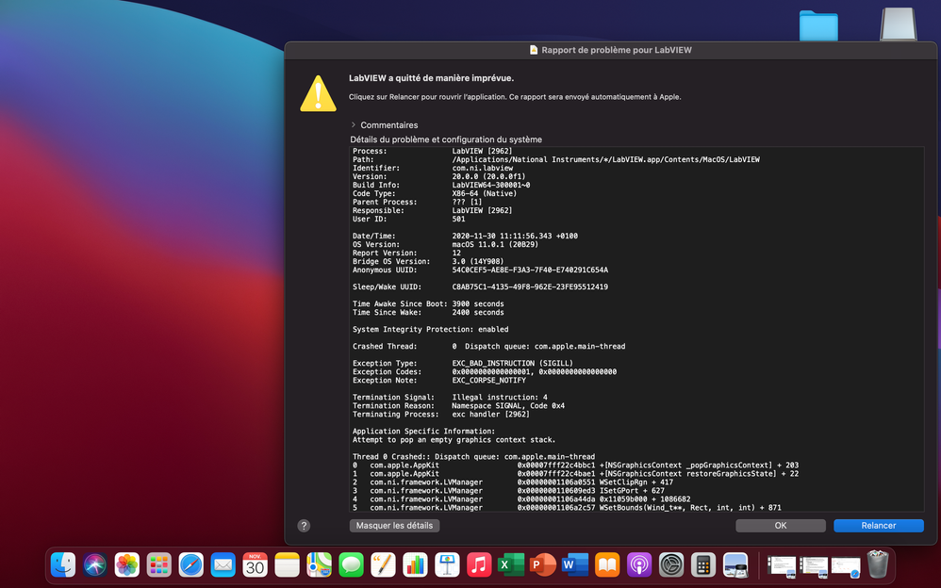This screenshot has height=588, width=941.
Task: Open Podcasts from the dock
Action: point(639,564)
